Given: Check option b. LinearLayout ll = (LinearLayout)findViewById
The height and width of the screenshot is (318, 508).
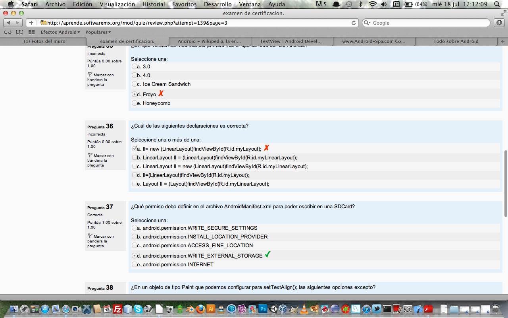Looking at the screenshot, I should [x=135, y=158].
